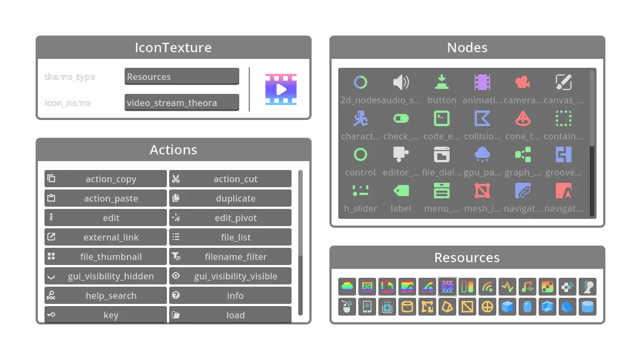Viewport: 641px width, 360px height.
Task: Choose the orange sphere mesh resource icon
Action: coord(487,307)
